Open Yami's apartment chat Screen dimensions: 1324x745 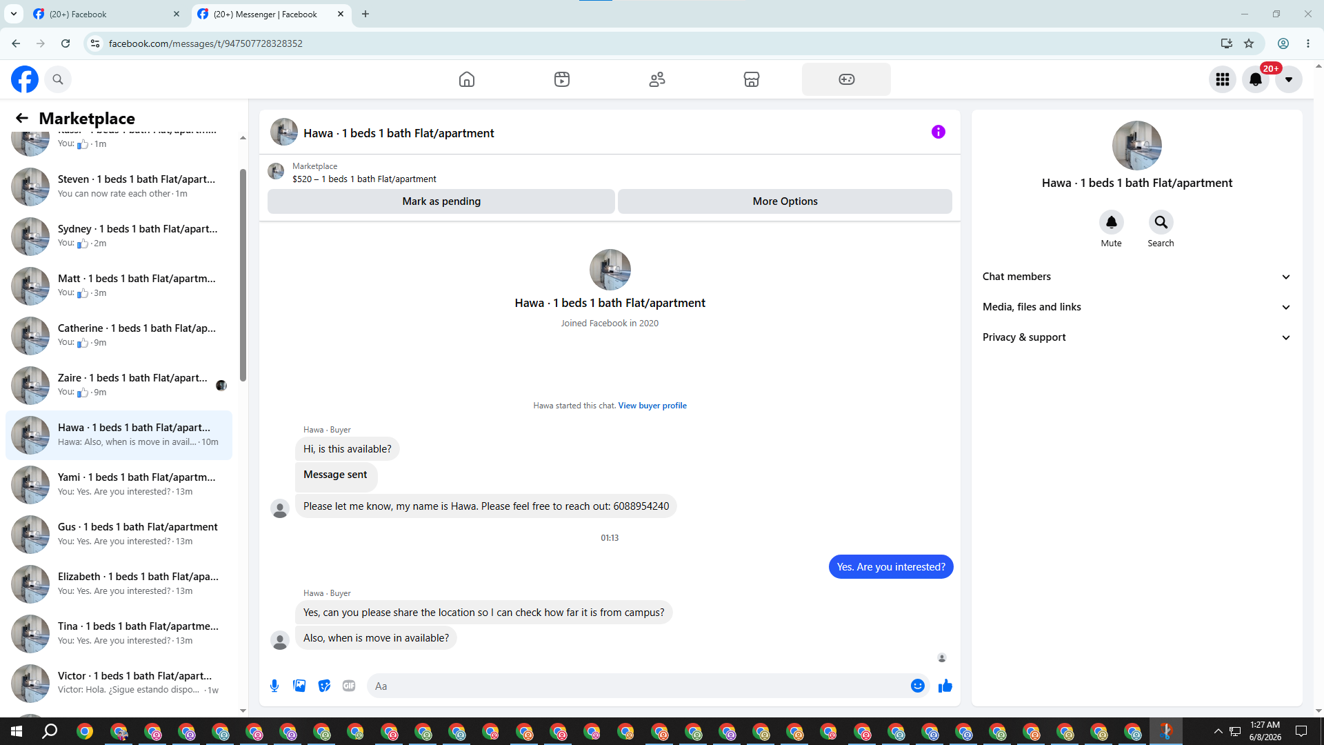coord(119,484)
